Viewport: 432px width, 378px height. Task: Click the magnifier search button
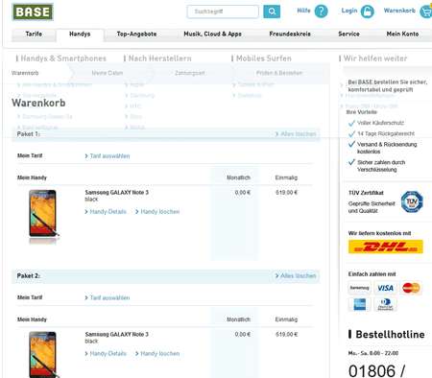pos(272,12)
